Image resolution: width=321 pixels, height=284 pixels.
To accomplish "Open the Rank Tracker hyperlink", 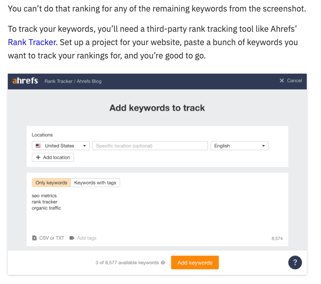I will click(x=32, y=42).
